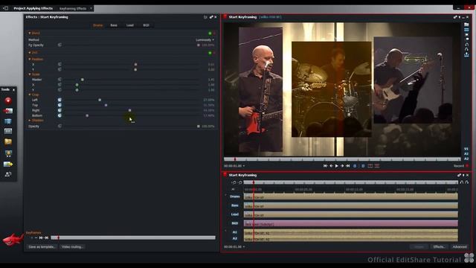The height and width of the screenshot is (268, 476).
Task: Click Video routing button
Action: coord(72,246)
